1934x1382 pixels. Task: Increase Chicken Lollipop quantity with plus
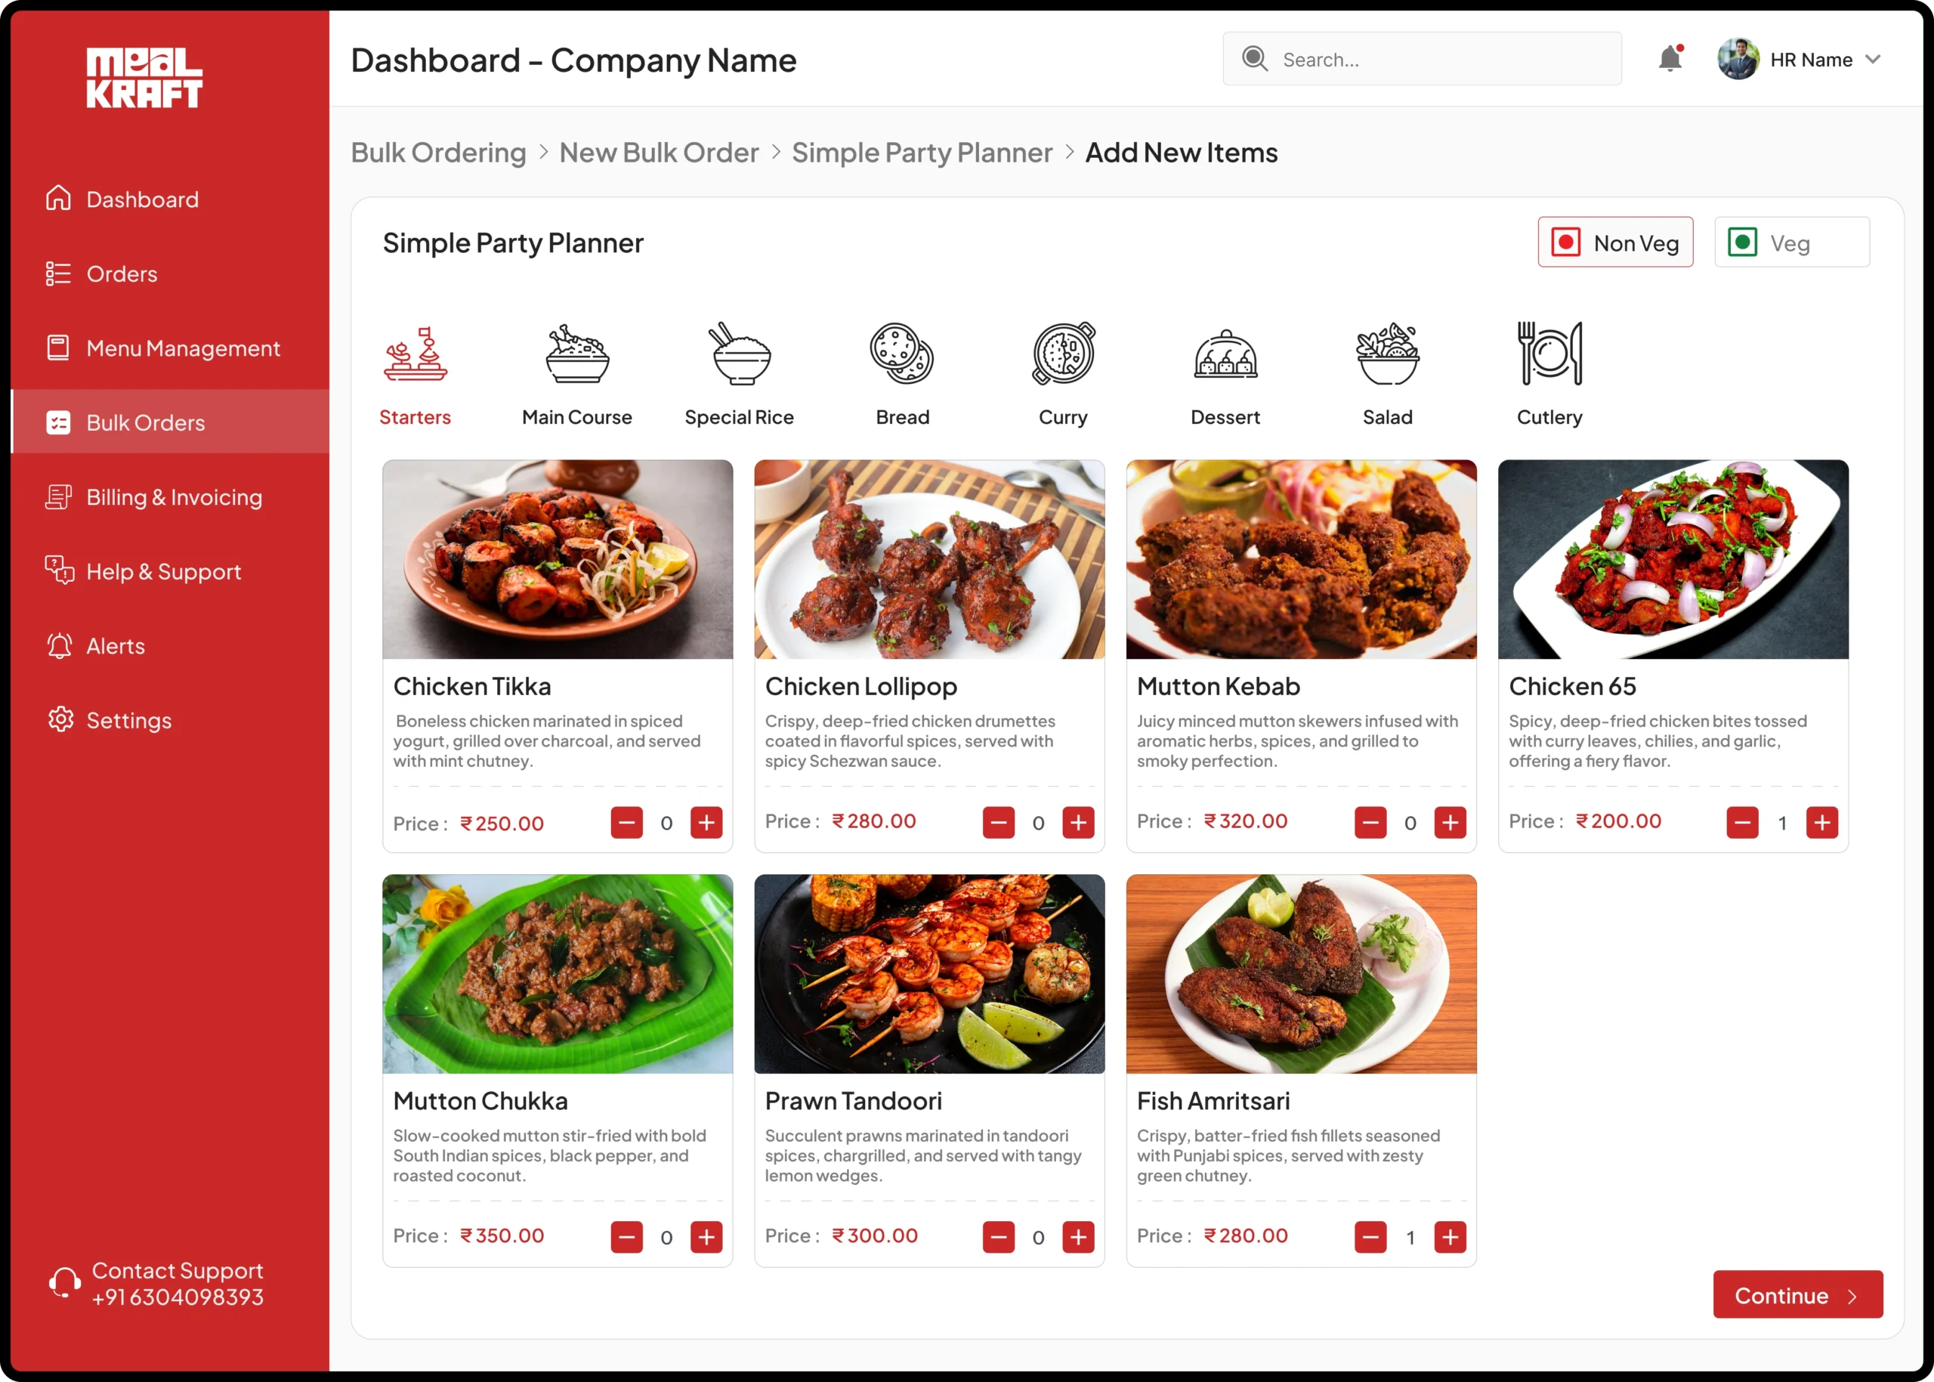[1078, 822]
